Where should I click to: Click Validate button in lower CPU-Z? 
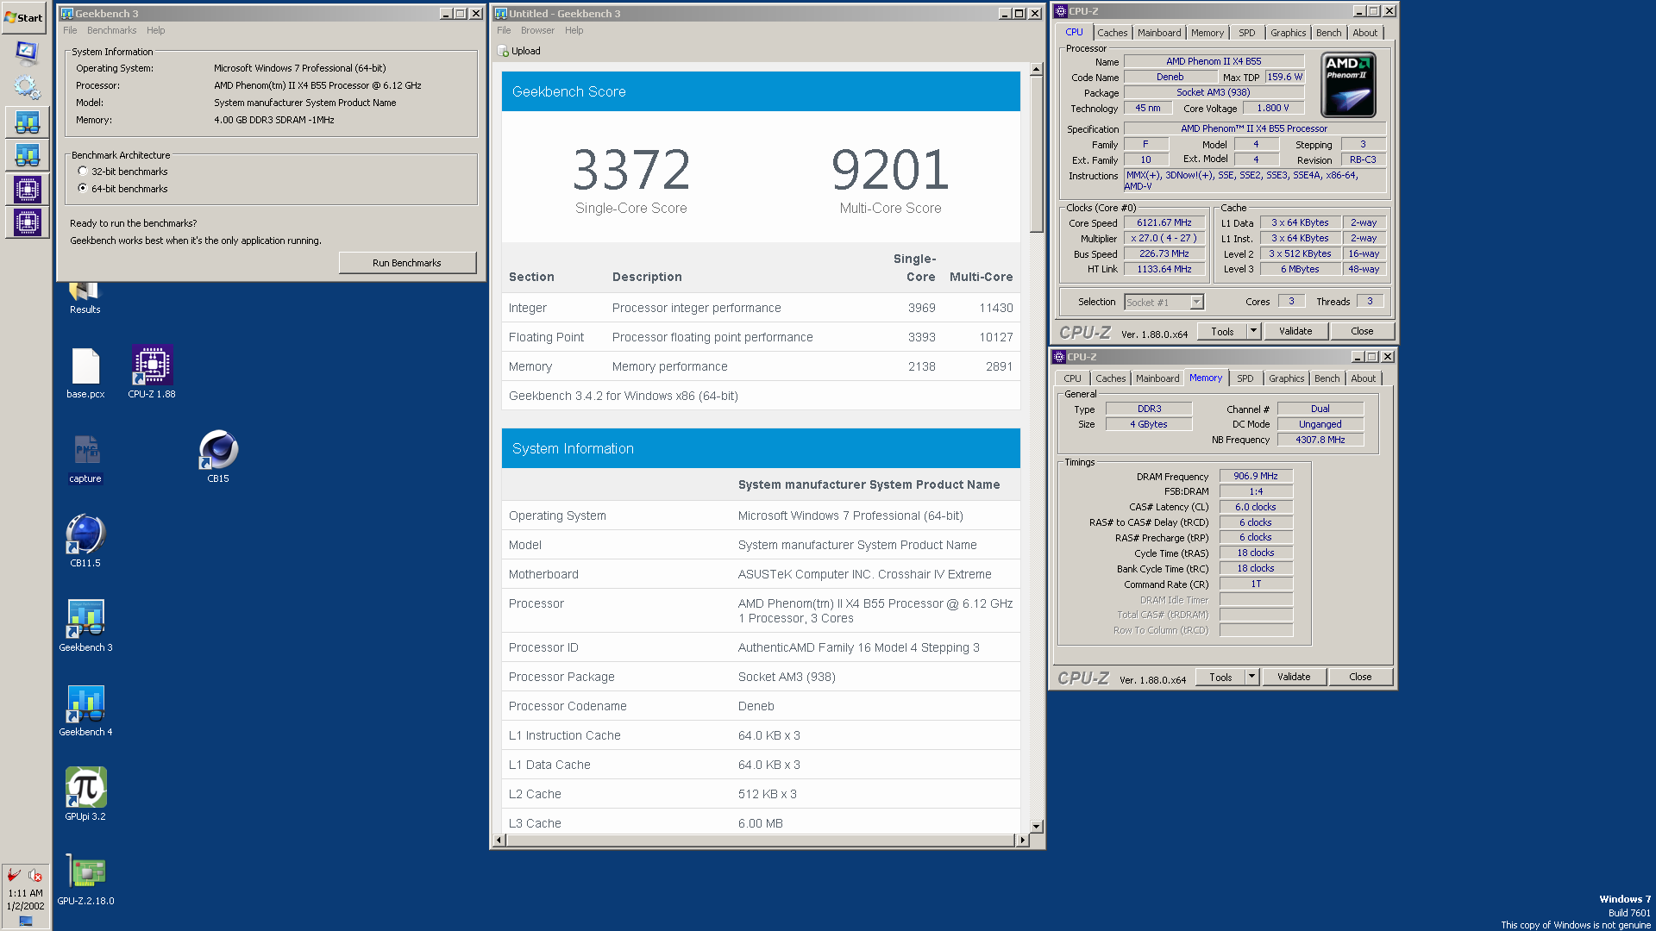[x=1294, y=677]
